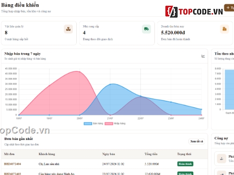The width and height of the screenshot is (234, 175).
Task: Click the Bán hàng data point at 21/07
Action: [x=110, y=84]
